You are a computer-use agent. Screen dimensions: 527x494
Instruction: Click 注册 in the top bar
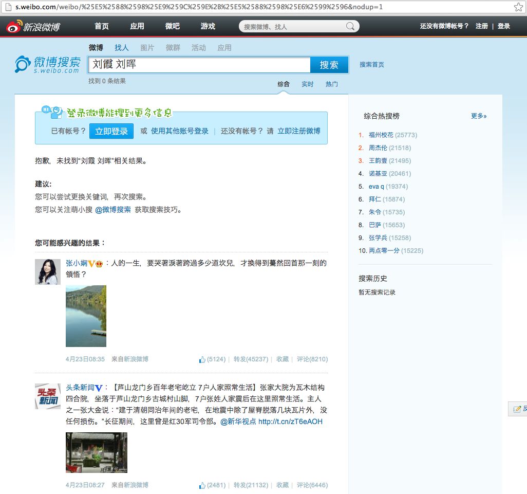[482, 26]
